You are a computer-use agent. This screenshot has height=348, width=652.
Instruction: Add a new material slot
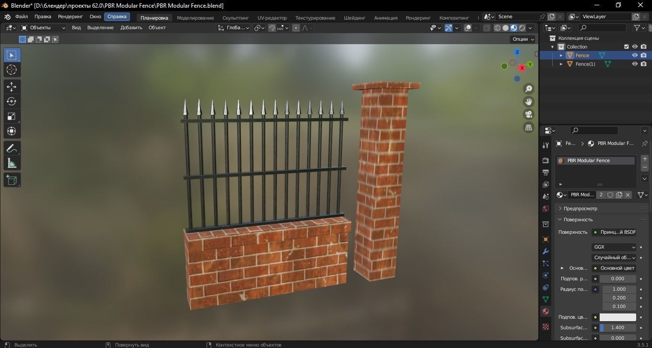[x=644, y=159]
